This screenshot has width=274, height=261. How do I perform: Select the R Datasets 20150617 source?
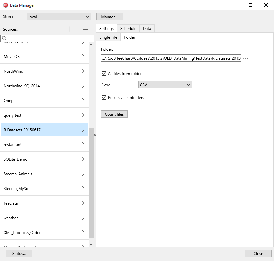[x=44, y=130]
